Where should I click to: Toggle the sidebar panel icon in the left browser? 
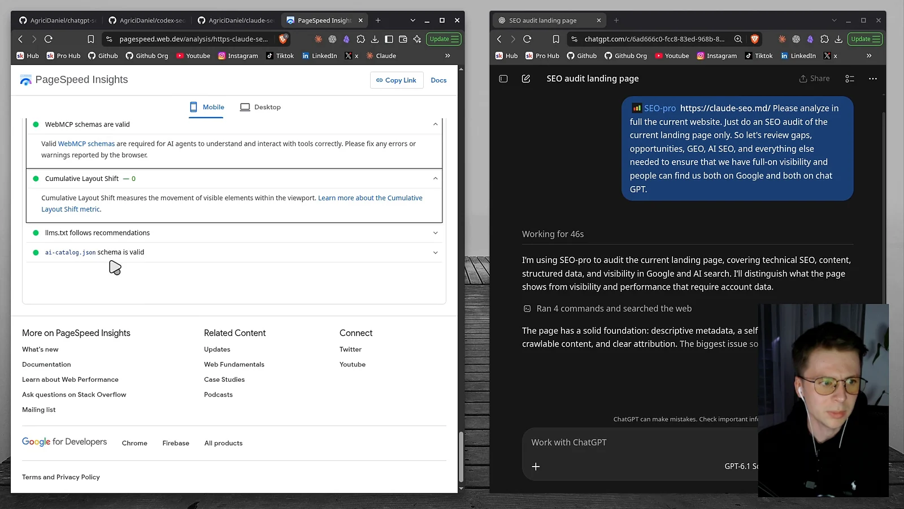tap(389, 39)
